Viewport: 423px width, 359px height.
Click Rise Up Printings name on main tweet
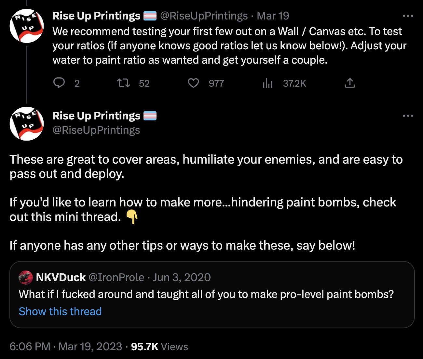click(96, 116)
